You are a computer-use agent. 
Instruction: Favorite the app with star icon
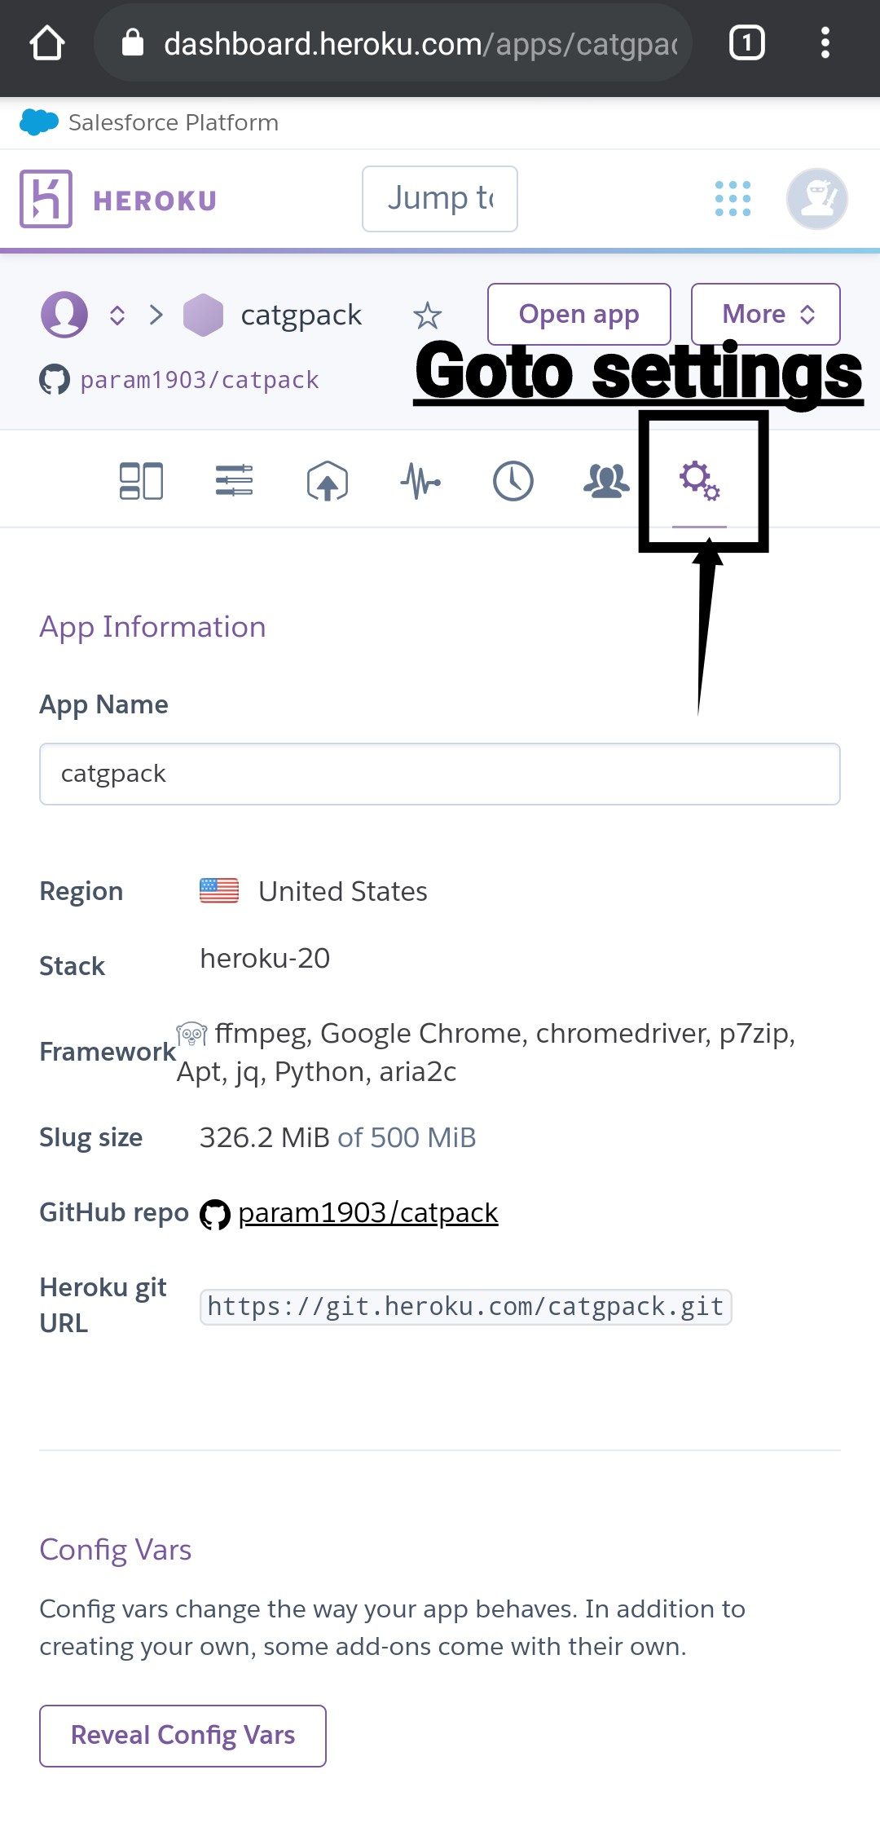click(x=427, y=316)
